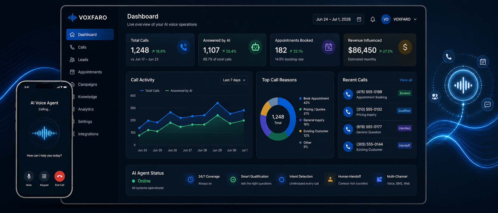498x213 pixels.
Task: Click the Pricing / Quotes legend dot
Action: tap(300, 109)
